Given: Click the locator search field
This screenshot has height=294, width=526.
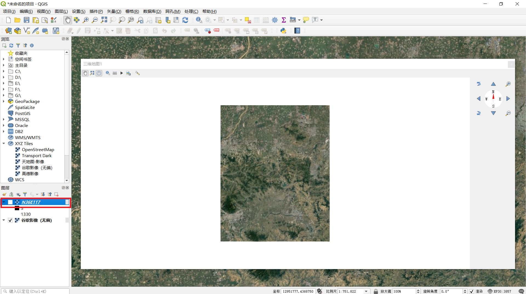Looking at the screenshot, I should pos(36,291).
